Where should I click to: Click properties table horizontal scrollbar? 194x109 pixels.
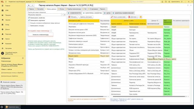pos(149,96)
